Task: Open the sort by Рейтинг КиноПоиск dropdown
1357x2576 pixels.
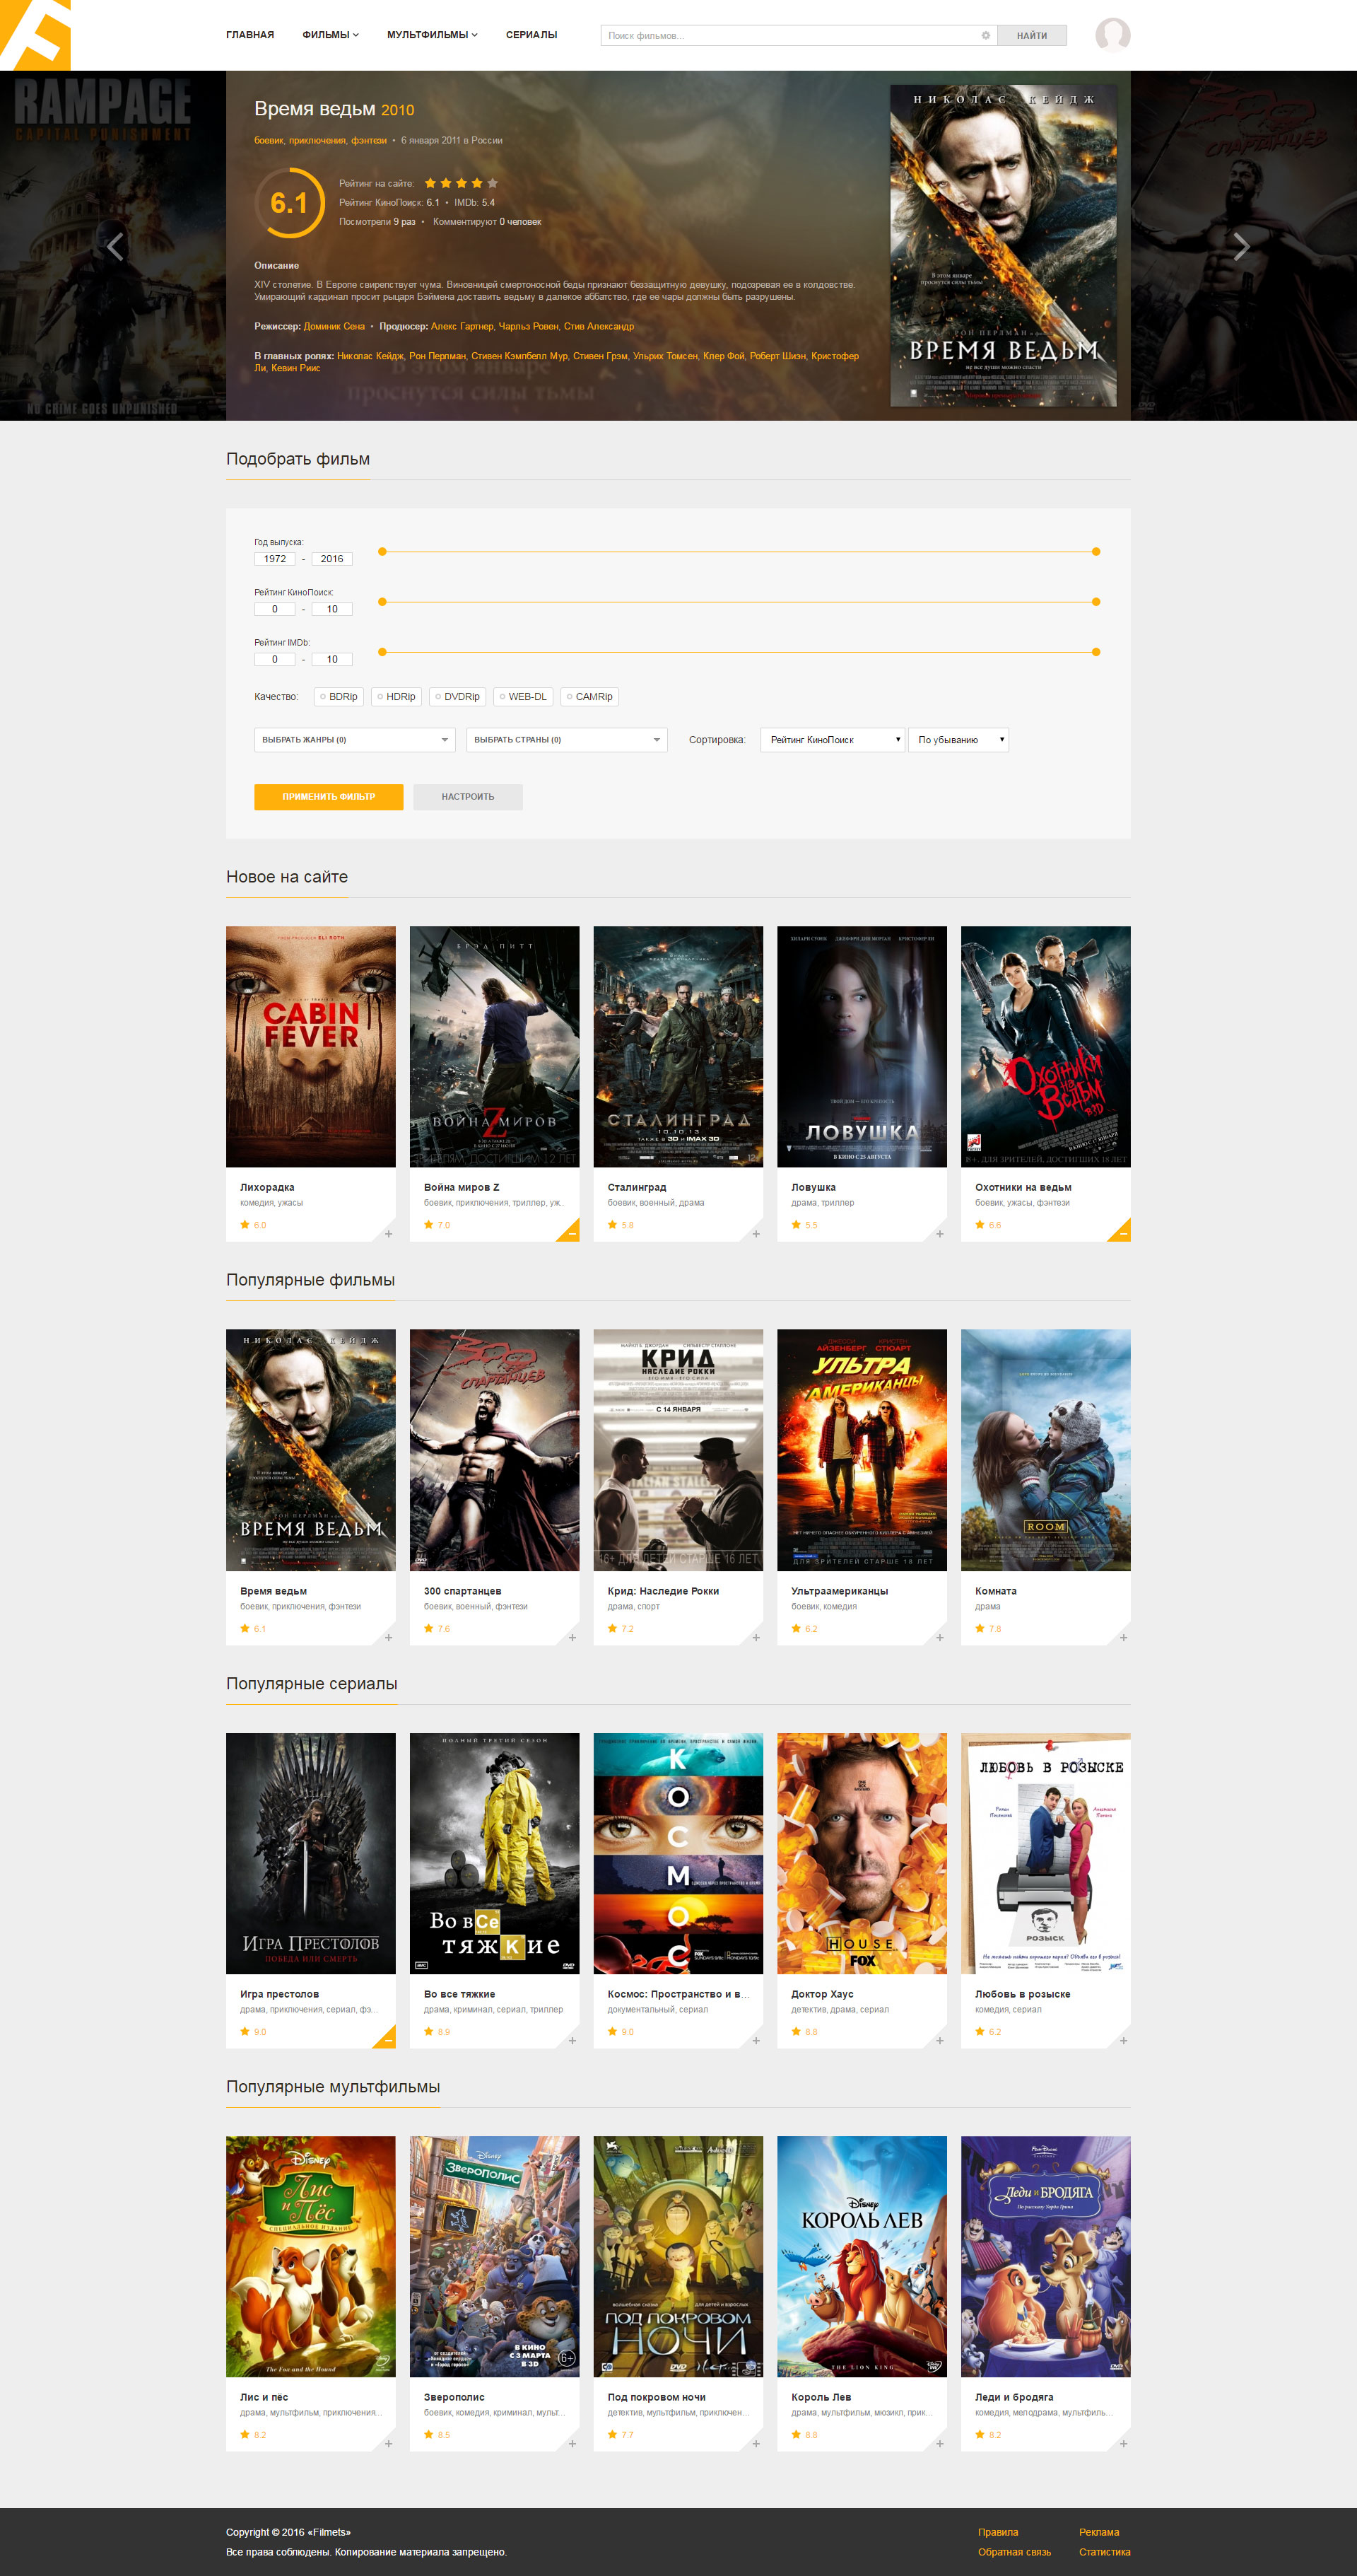Action: tap(833, 740)
